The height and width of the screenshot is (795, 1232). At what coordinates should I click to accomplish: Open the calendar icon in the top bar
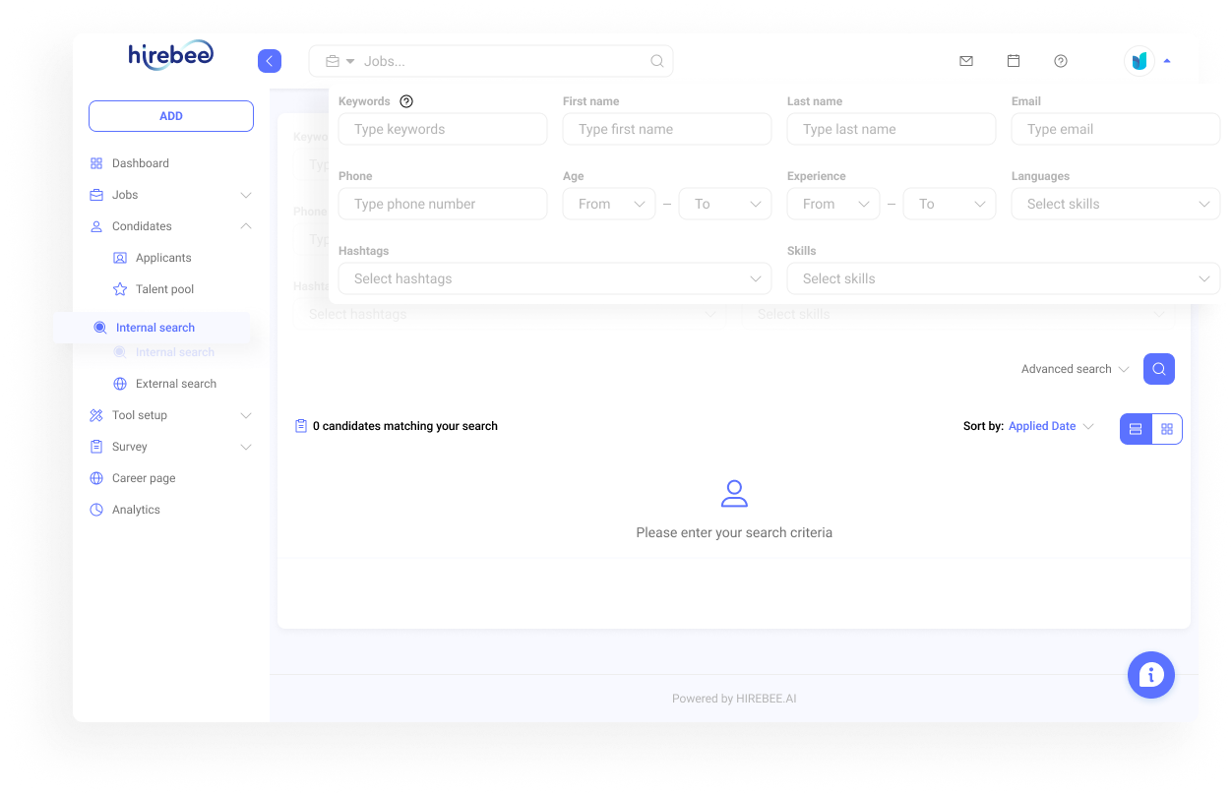[x=1014, y=60]
